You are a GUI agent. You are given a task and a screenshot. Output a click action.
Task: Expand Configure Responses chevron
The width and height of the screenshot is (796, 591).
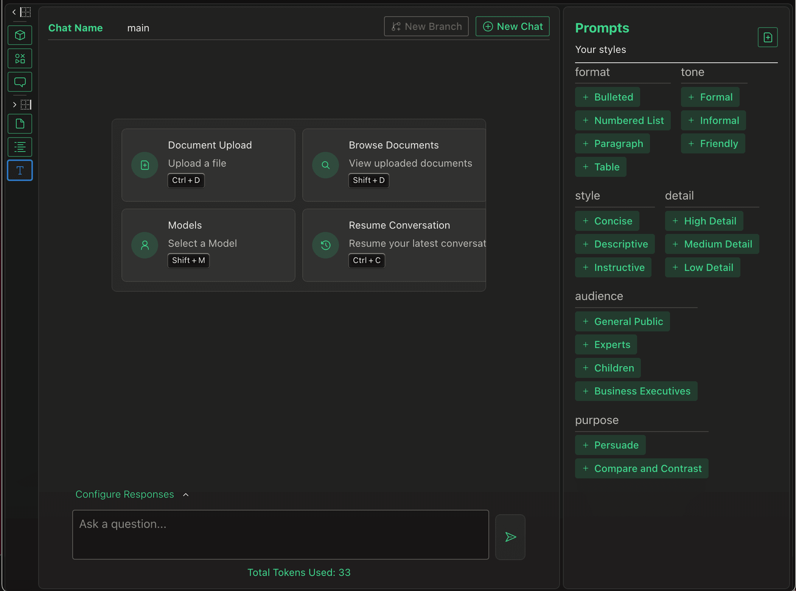186,495
